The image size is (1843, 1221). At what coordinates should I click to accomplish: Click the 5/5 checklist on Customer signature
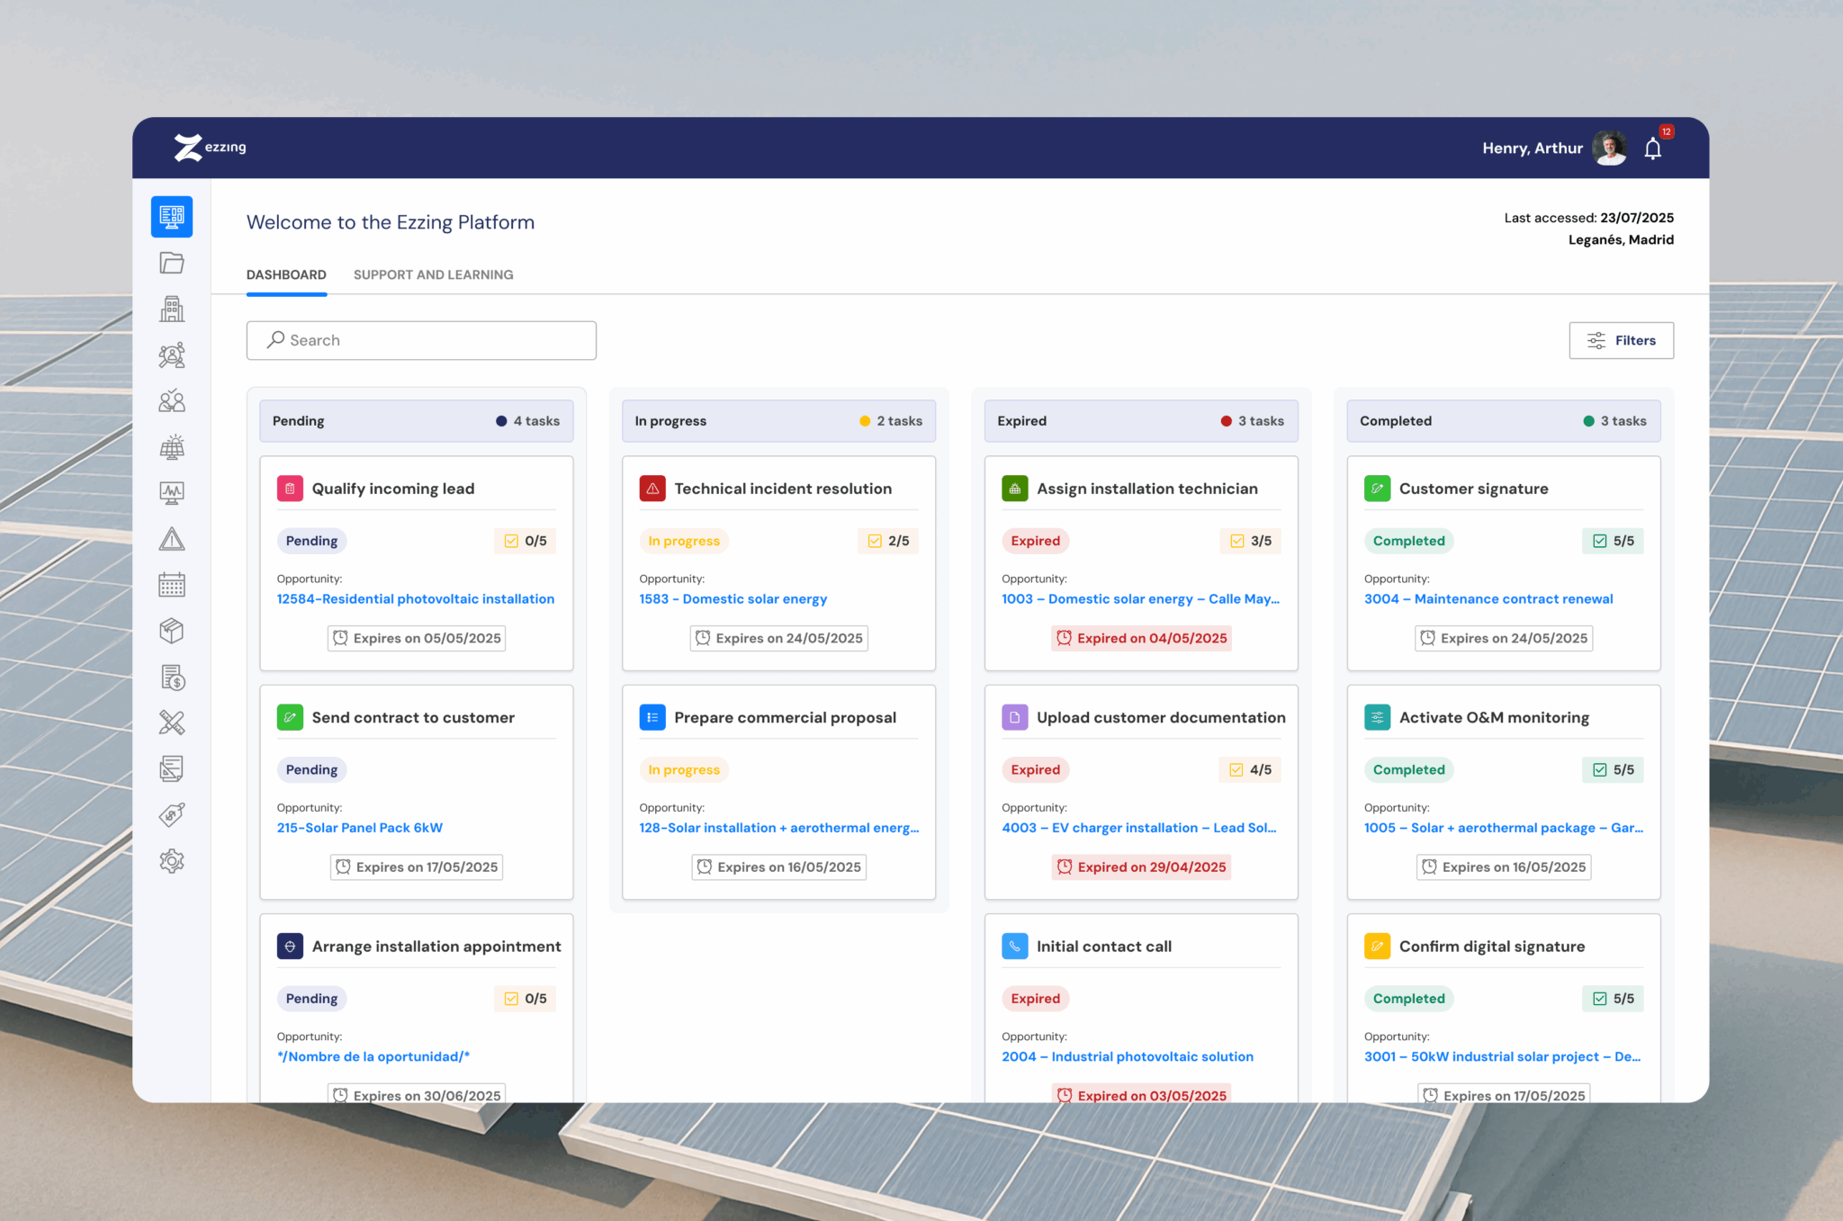(1613, 541)
